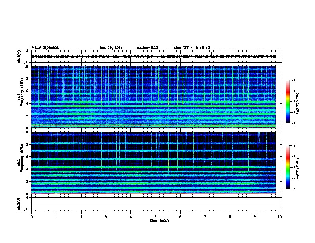Click the "7" tick on the time axis
This screenshot has width=315, height=243.
point(205,217)
